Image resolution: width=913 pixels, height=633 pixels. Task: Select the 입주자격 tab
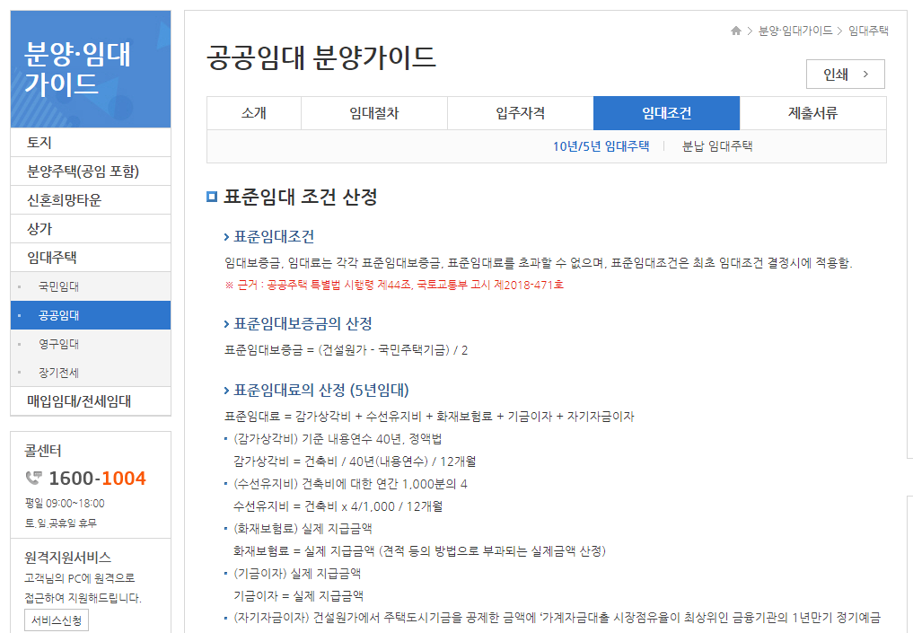521,113
